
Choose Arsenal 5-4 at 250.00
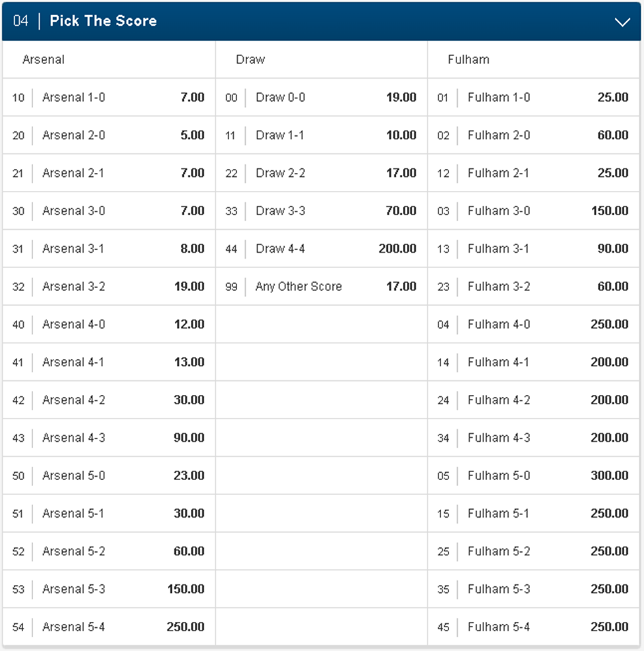109,627
